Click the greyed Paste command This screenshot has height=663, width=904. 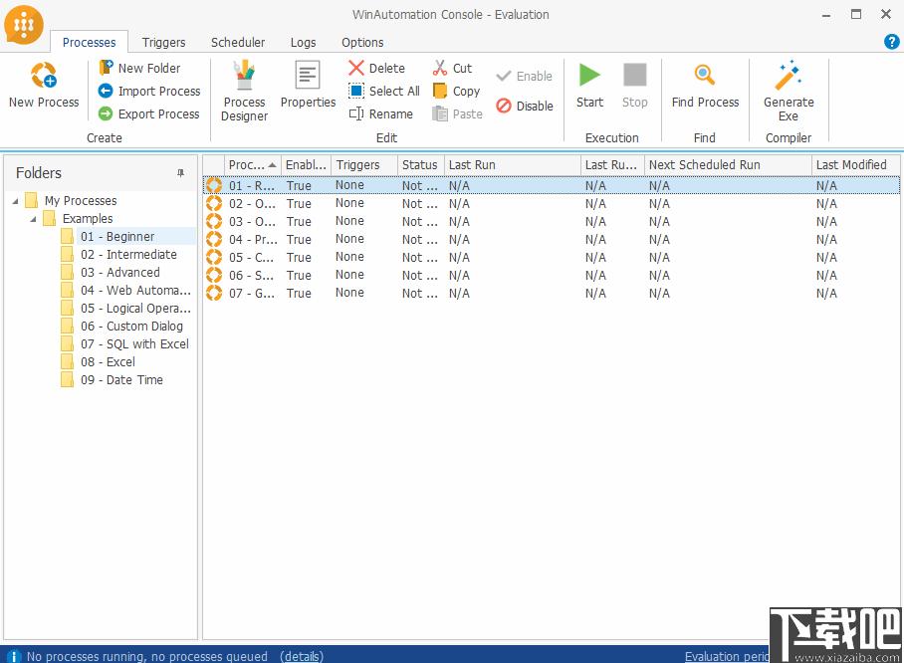click(x=457, y=114)
